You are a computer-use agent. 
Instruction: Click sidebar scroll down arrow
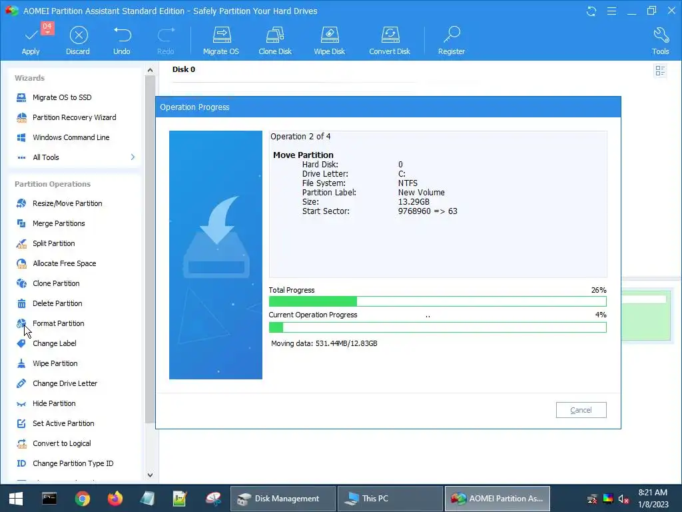pos(150,475)
